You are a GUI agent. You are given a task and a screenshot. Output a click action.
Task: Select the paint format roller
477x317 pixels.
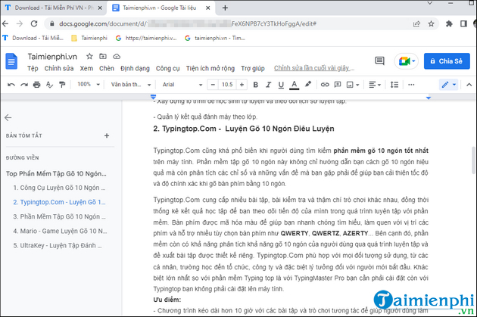click(x=62, y=85)
